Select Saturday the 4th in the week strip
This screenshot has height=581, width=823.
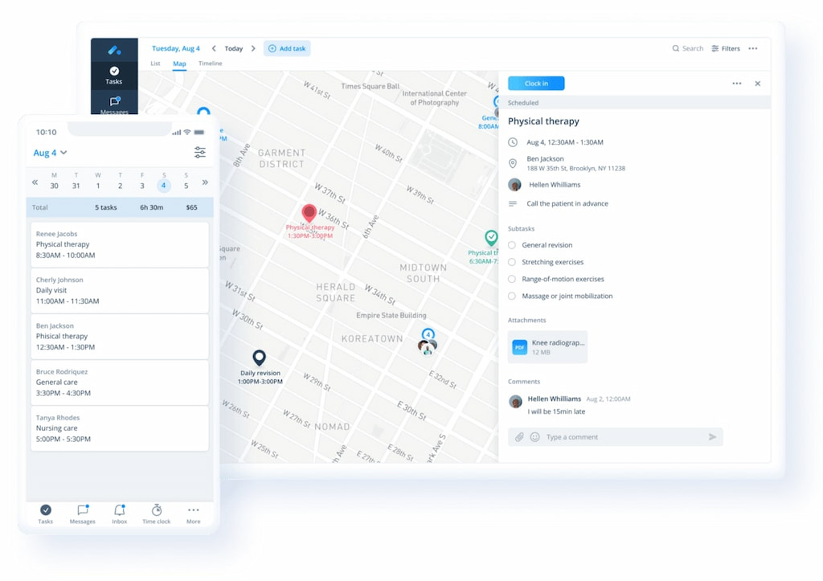coord(163,185)
